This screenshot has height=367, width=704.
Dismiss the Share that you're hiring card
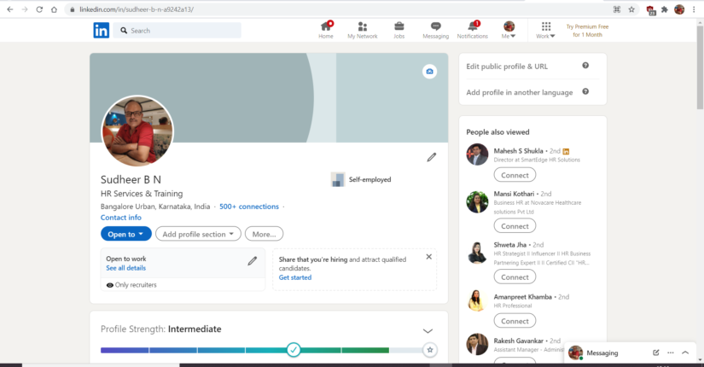pos(428,257)
